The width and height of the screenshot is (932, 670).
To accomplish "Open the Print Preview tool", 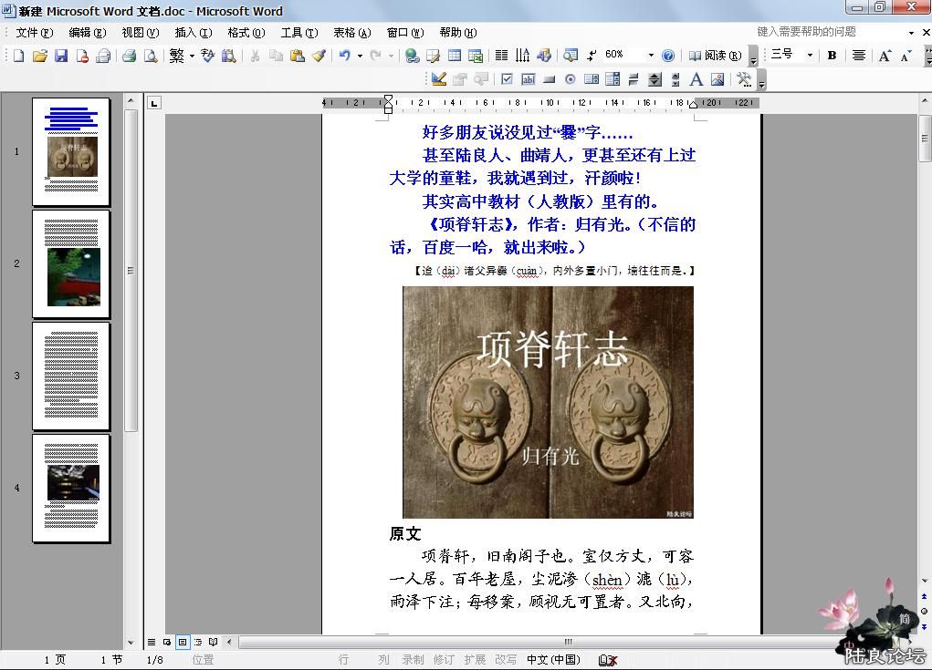I will [x=151, y=56].
